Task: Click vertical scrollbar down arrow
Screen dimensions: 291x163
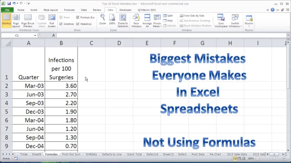Action: pos(288,150)
